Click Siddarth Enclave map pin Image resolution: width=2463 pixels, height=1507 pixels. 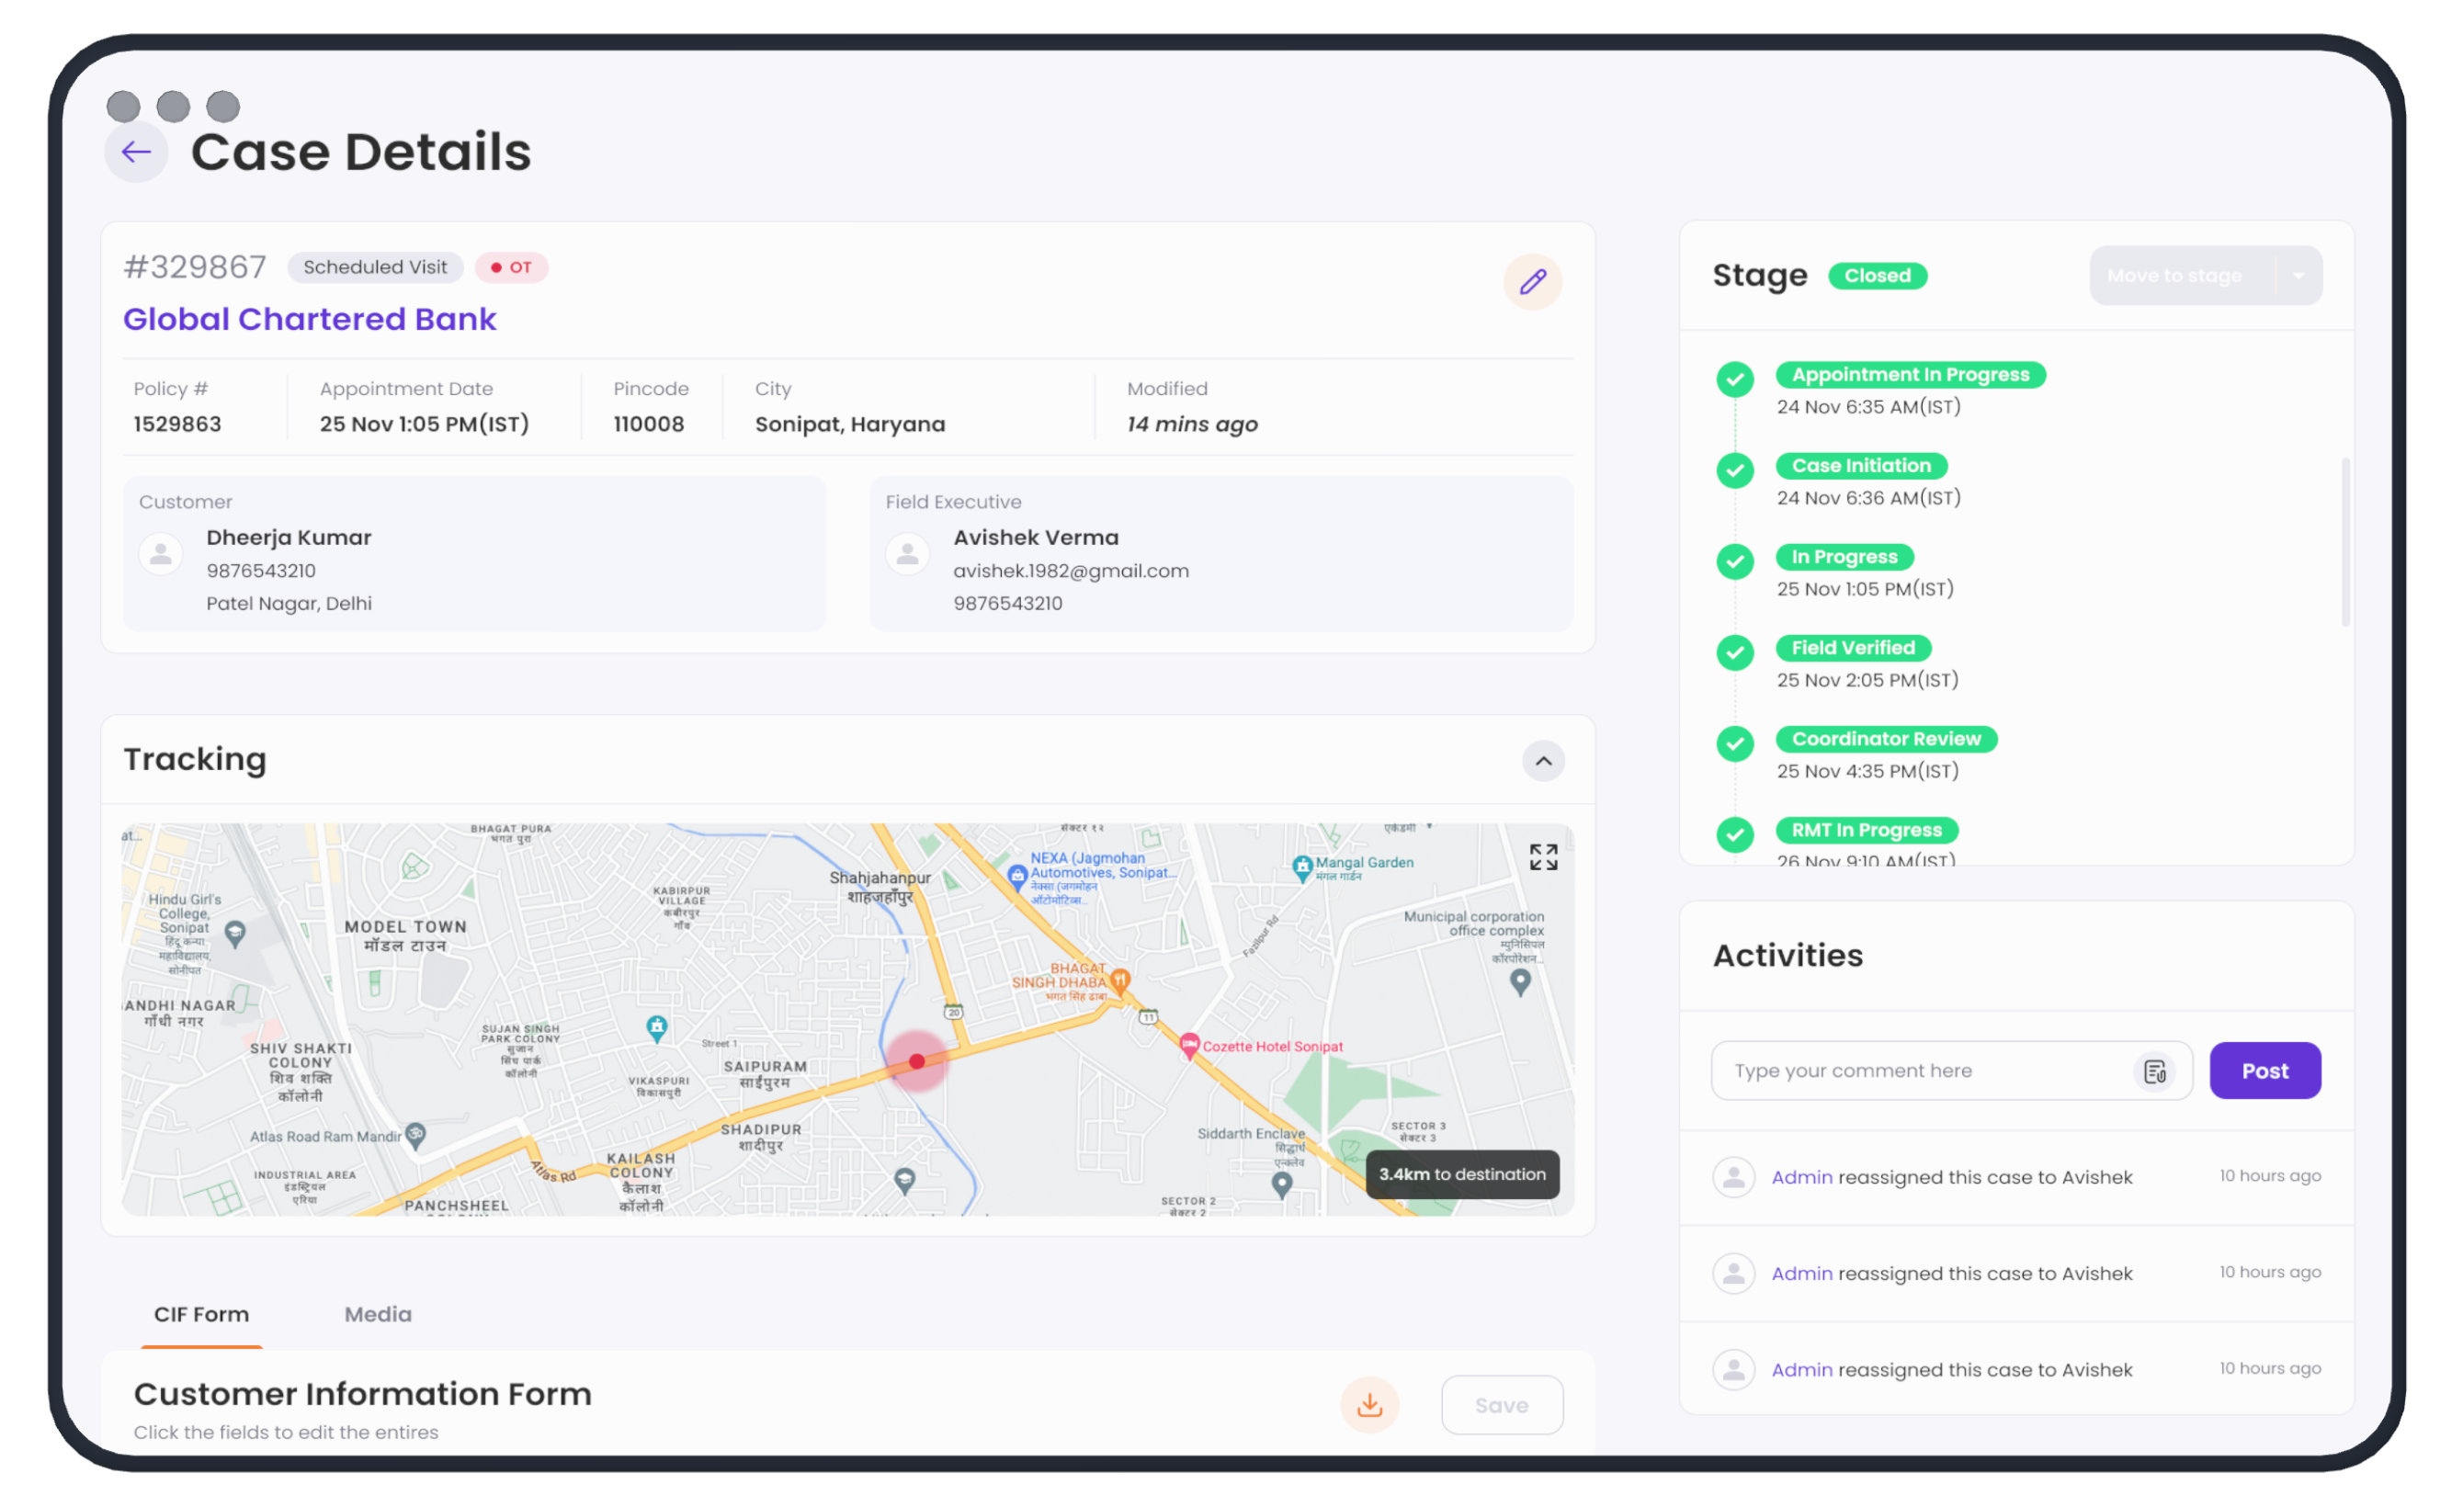pyautogui.click(x=1281, y=1185)
